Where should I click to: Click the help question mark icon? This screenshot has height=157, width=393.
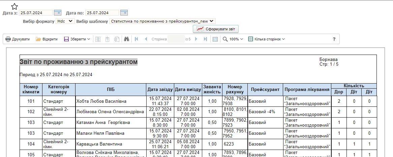[x=334, y=39]
